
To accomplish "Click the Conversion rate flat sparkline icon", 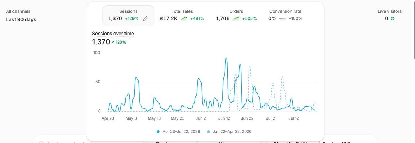I will [283, 19].
